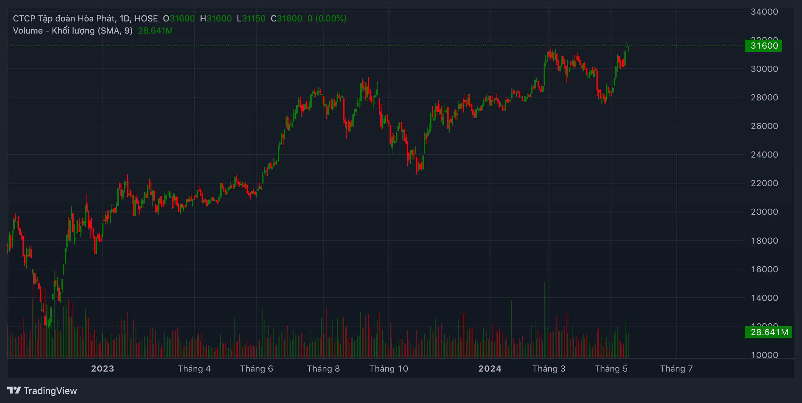Click the 18000 price axis value
This screenshot has height=403, width=802.
pyautogui.click(x=764, y=241)
